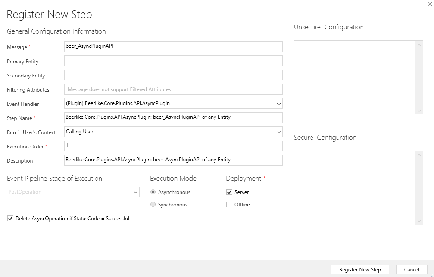The height and width of the screenshot is (277, 434).
Task: Select the Synchronous execution mode
Action: pos(153,205)
